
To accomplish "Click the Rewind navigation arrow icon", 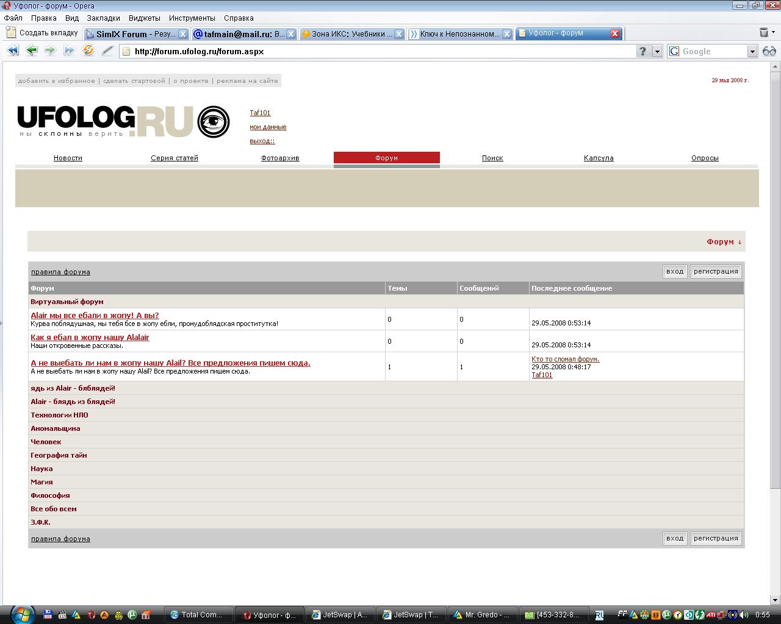I will (x=12, y=51).
